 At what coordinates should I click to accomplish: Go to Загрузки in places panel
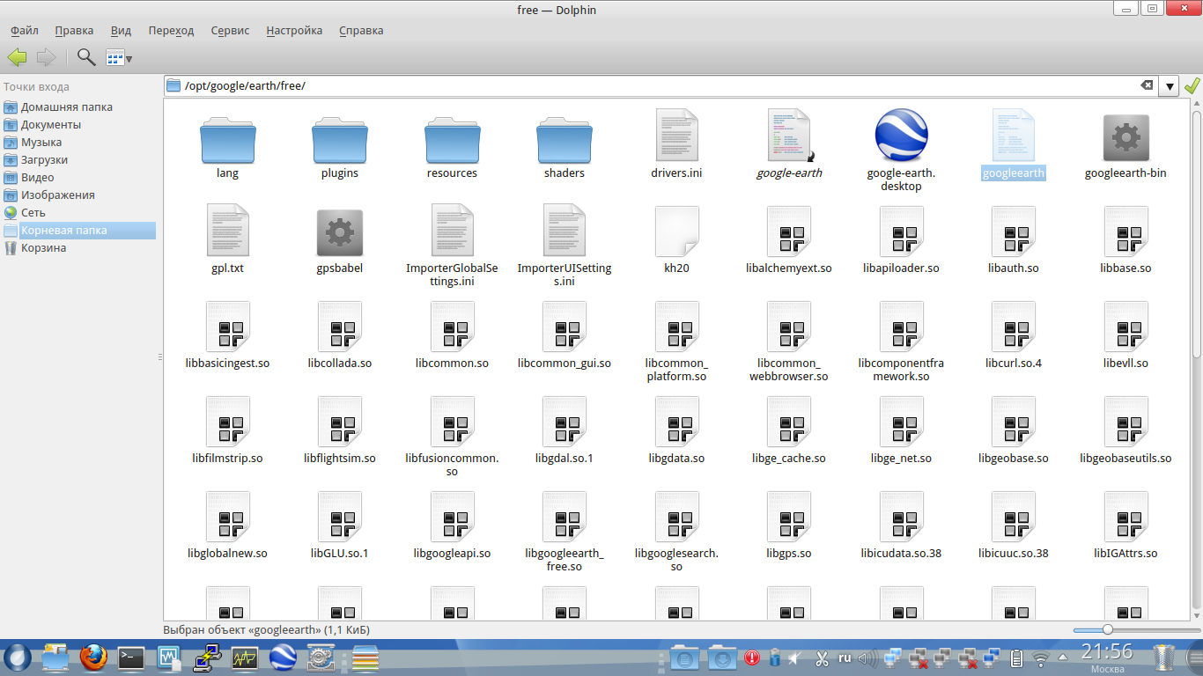[x=44, y=160]
